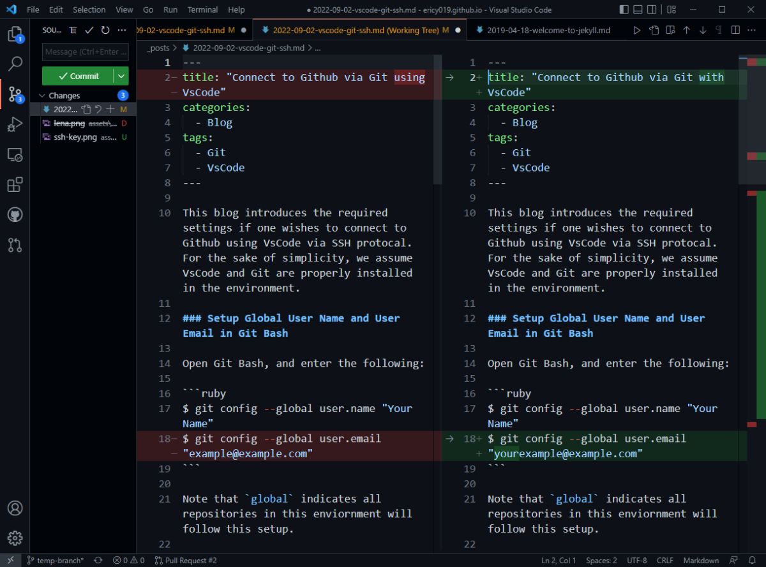
Task: Change encoding via UTF-8 status item
Action: (x=636, y=561)
